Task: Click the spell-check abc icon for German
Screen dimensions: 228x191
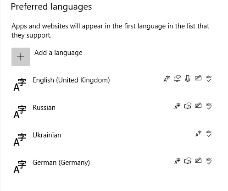Action: point(209,161)
